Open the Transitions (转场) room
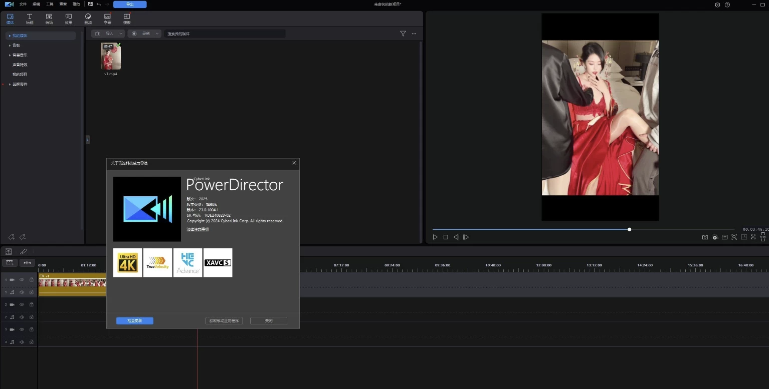The height and width of the screenshot is (389, 769). 49,18
